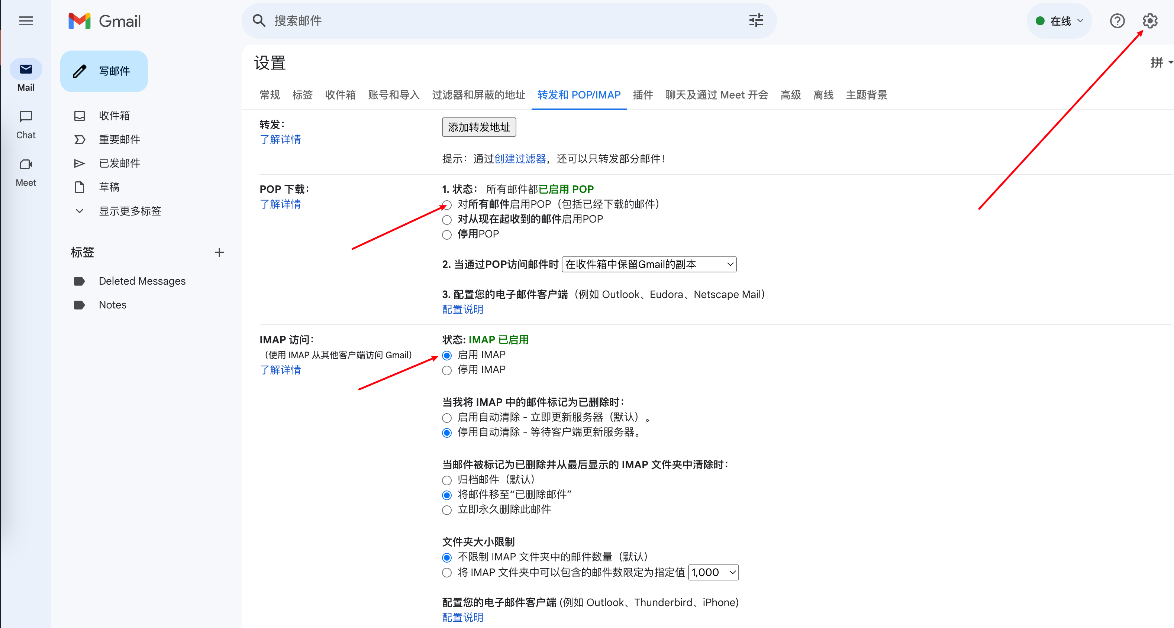The height and width of the screenshot is (628, 1174).
Task: Select 停用POP radio option
Action: coord(446,234)
